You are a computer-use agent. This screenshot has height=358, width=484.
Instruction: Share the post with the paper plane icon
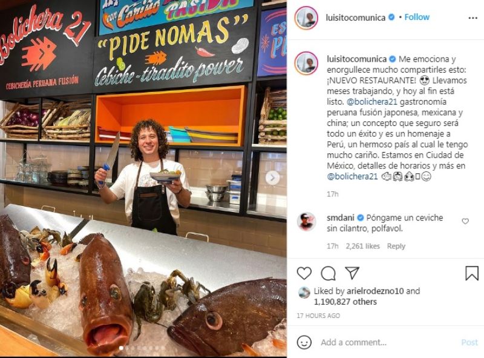pyautogui.click(x=352, y=273)
